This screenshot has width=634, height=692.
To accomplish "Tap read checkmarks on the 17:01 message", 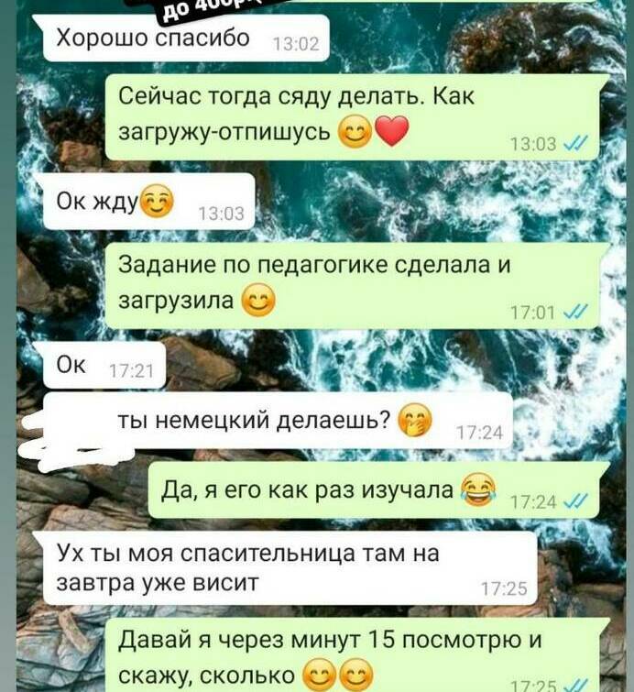I will [576, 312].
